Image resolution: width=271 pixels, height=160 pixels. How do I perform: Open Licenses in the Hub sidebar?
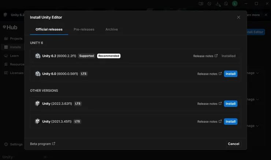click(14, 73)
